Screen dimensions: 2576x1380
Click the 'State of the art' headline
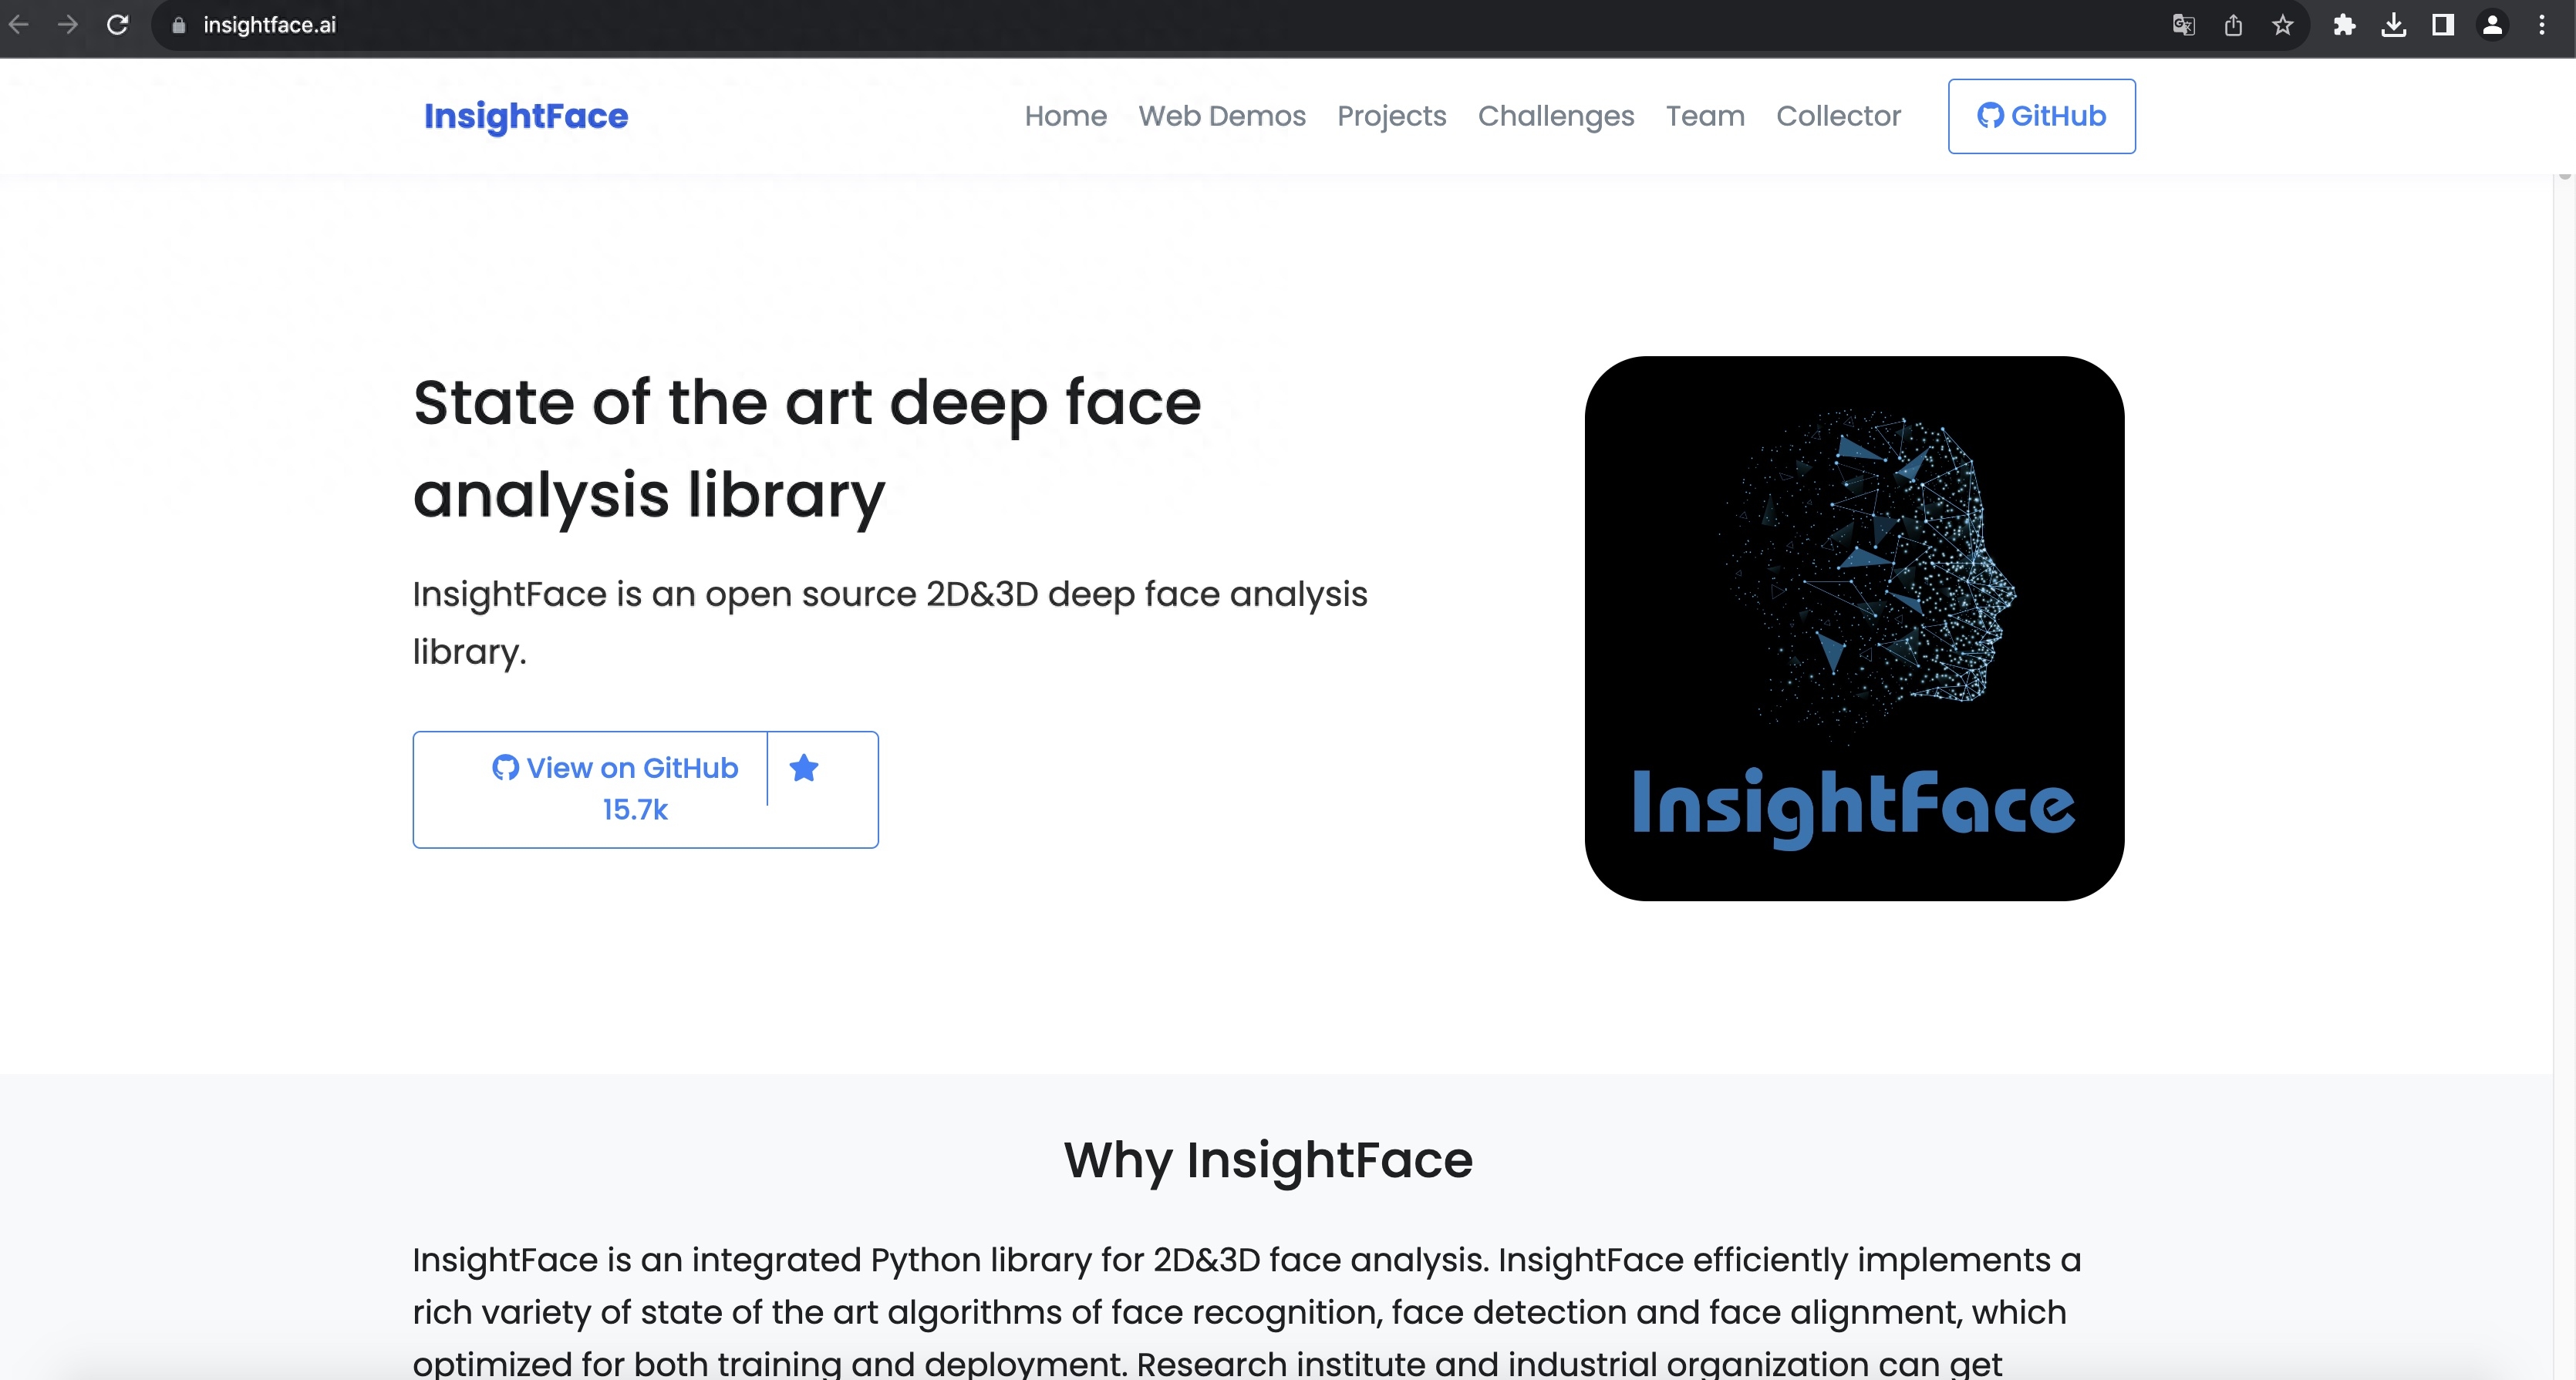807,449
